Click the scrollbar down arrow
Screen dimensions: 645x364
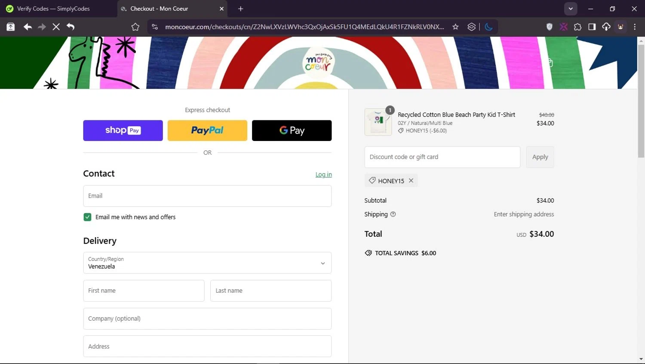[x=641, y=359]
